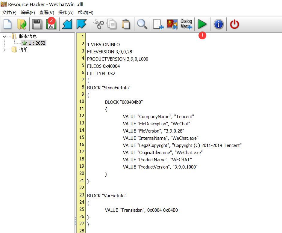The height and width of the screenshot is (233, 282).
Task: Open the 查看(V) menu
Action: tap(47, 12)
